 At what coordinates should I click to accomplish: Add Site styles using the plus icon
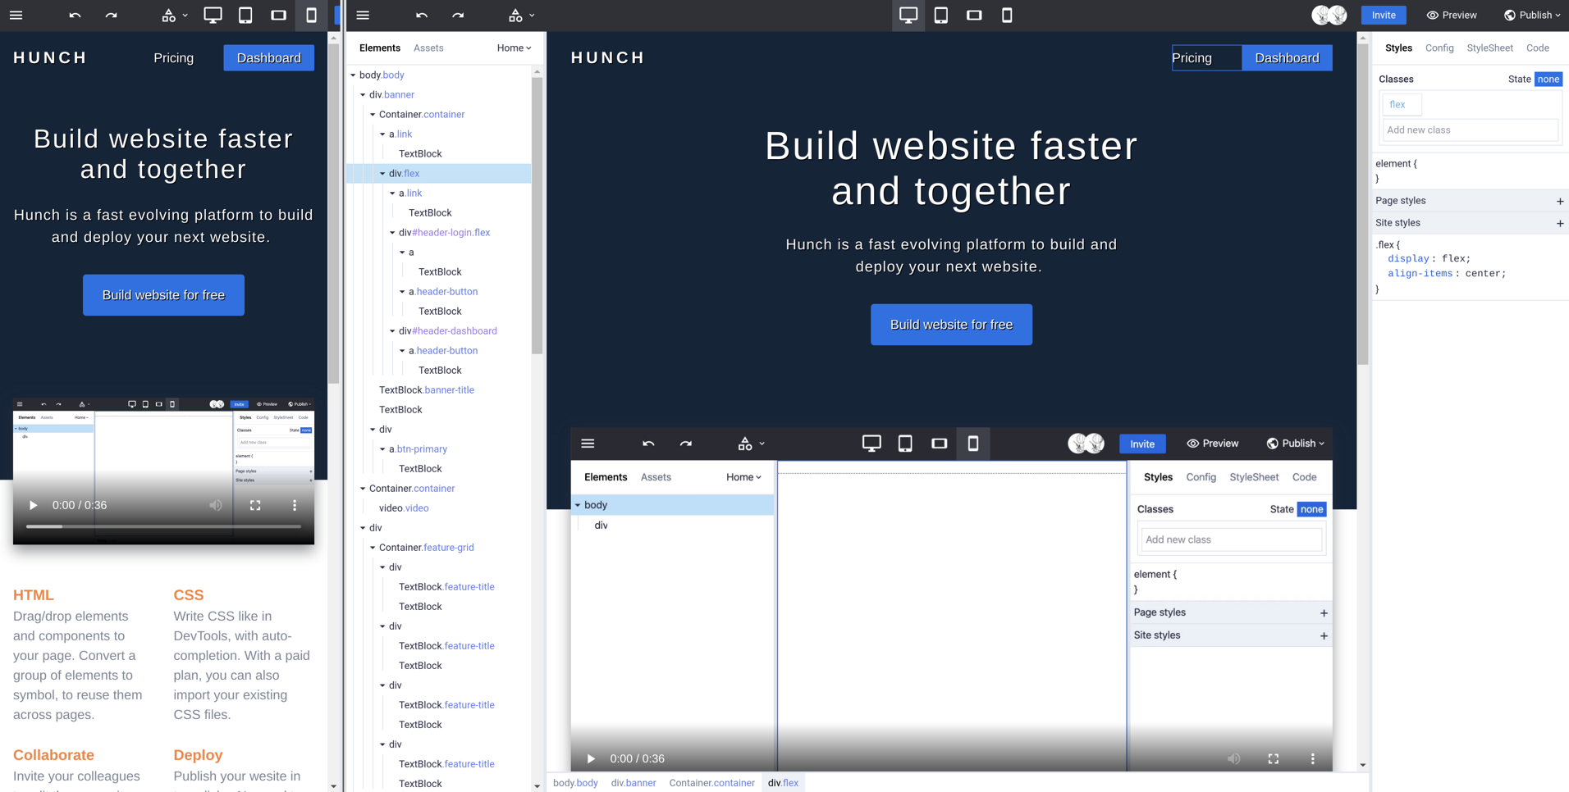coord(1559,223)
